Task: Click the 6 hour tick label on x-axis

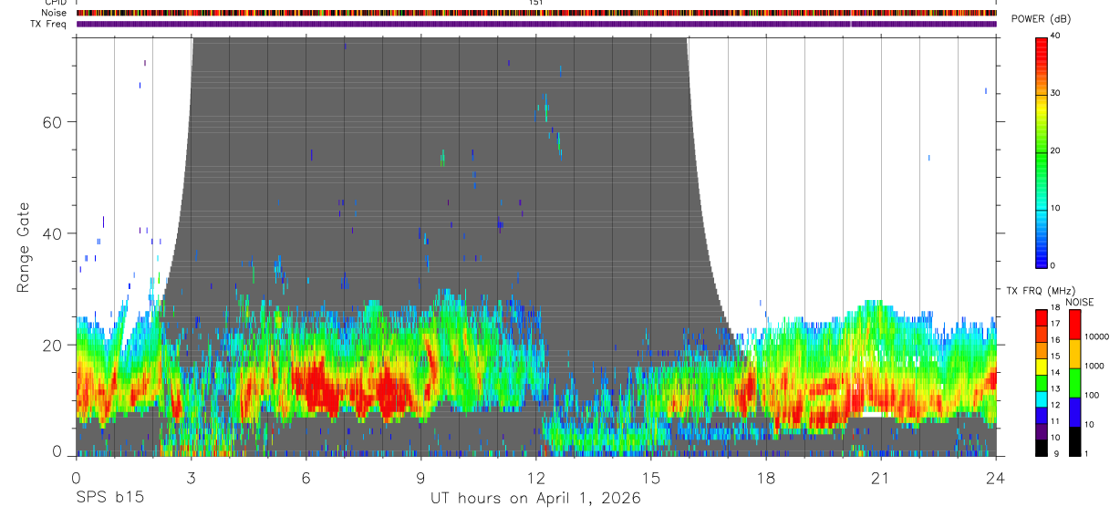Action: [x=306, y=477]
